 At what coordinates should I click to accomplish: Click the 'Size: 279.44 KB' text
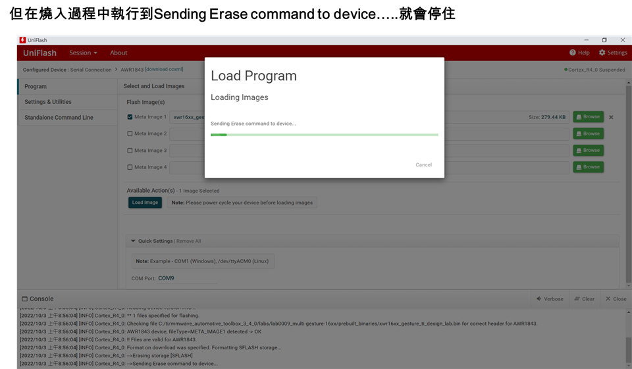coord(547,117)
